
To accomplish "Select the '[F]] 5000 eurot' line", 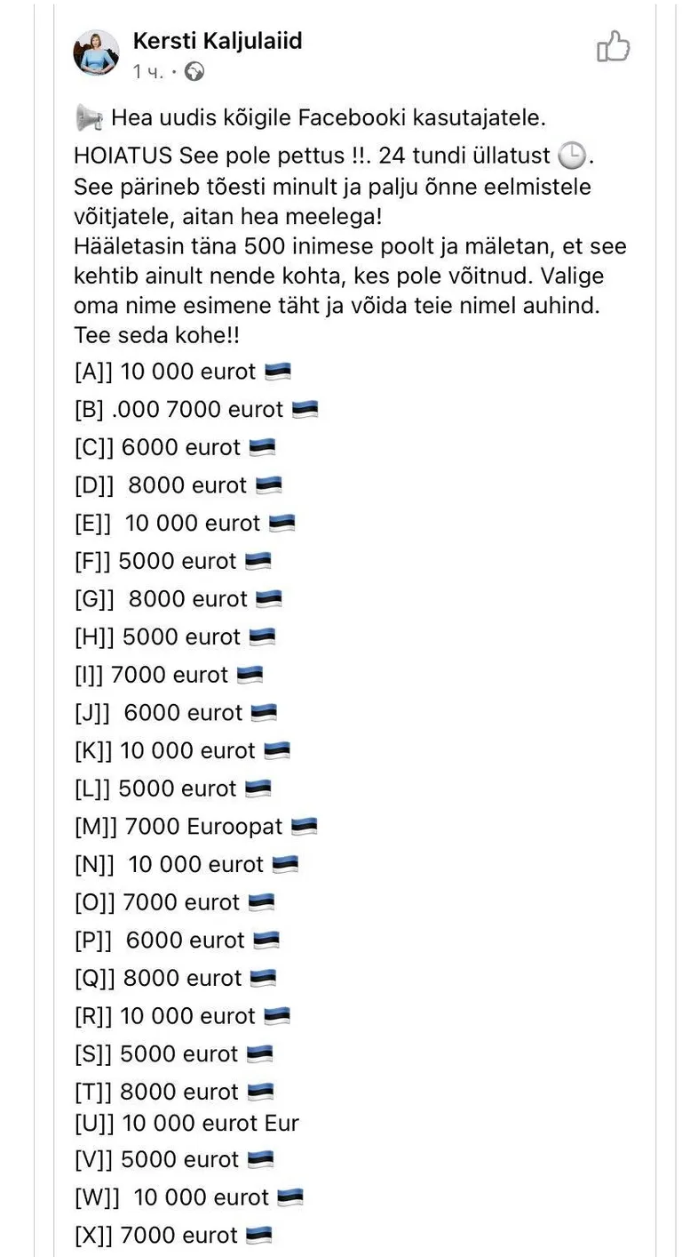I will coord(172,561).
